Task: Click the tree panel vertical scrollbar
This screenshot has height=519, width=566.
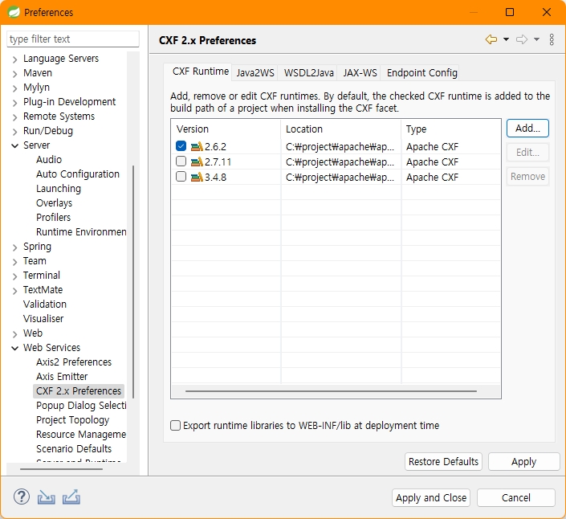Action: click(133, 282)
